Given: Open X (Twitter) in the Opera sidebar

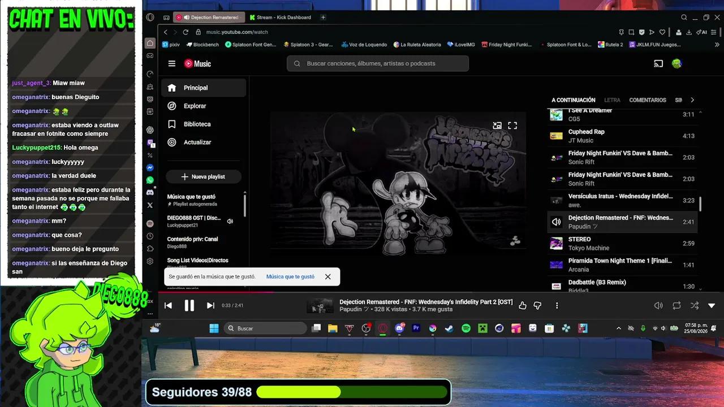Looking at the screenshot, I should pos(150,205).
